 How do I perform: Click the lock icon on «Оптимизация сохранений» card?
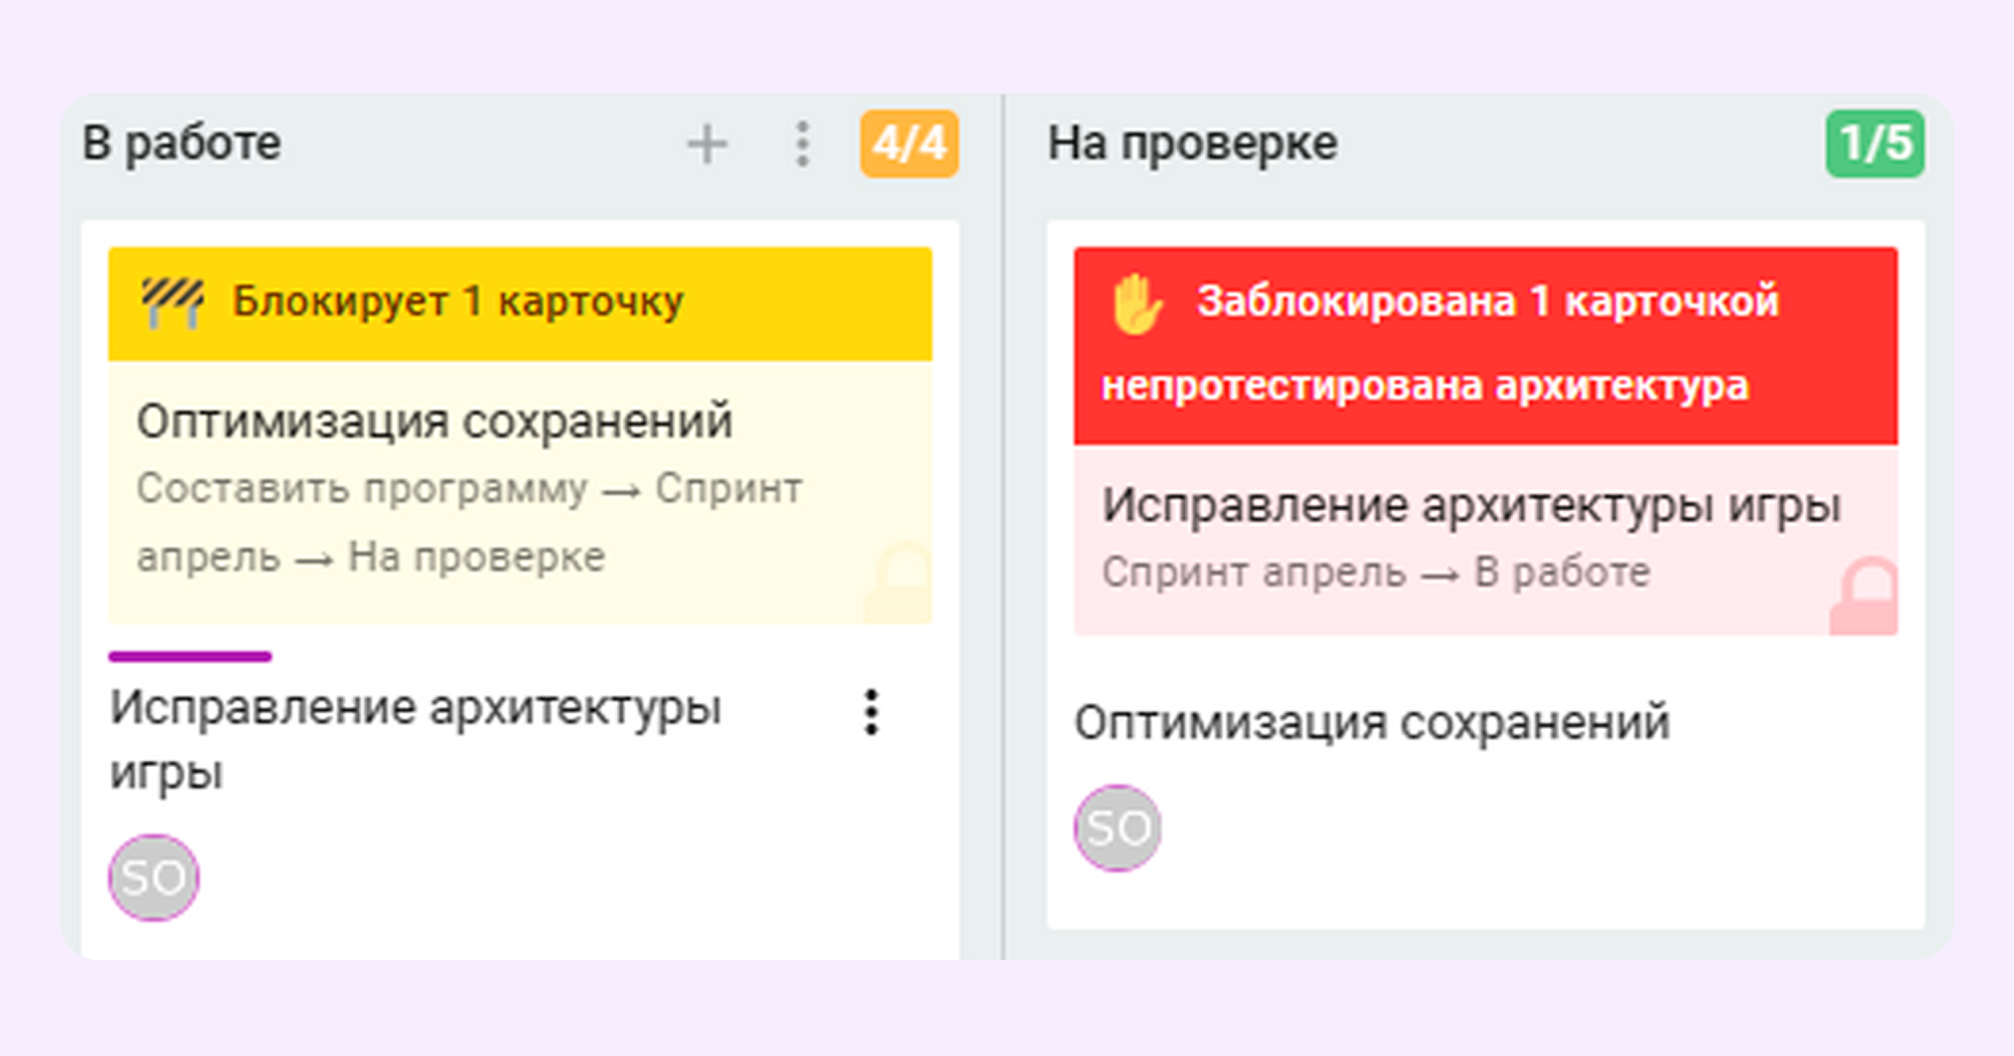coord(895,579)
